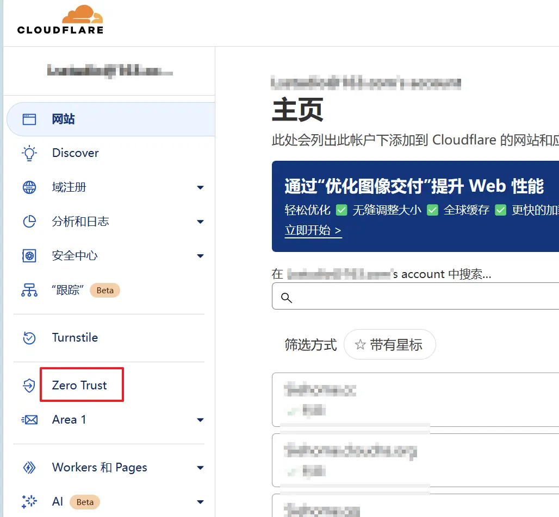
Task: Filter sites by 带有星标
Action: 390,344
